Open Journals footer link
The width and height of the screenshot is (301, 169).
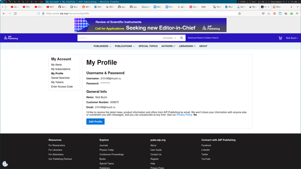tap(104, 145)
